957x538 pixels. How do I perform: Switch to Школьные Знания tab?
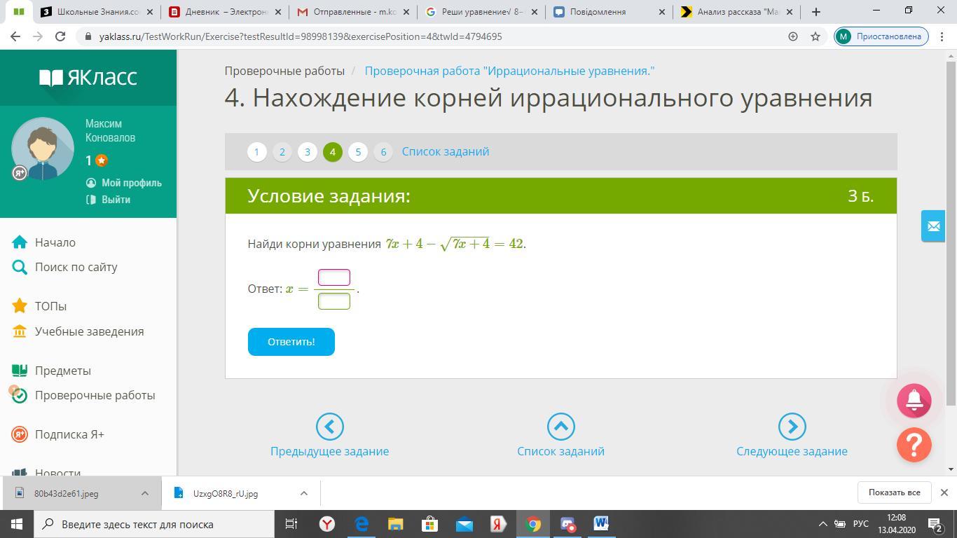pyautogui.click(x=97, y=12)
